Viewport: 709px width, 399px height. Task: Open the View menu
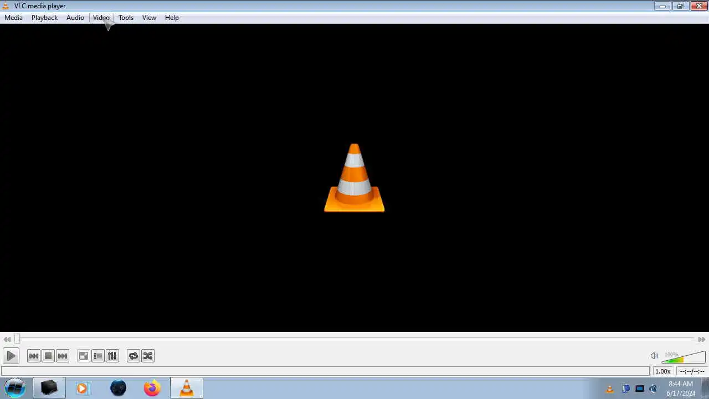149,18
